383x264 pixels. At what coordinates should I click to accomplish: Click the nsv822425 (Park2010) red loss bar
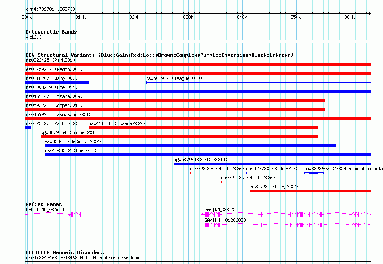coord(198,64)
